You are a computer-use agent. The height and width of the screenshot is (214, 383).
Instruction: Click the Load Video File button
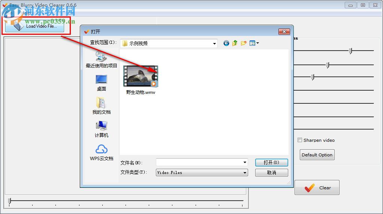click(x=35, y=25)
